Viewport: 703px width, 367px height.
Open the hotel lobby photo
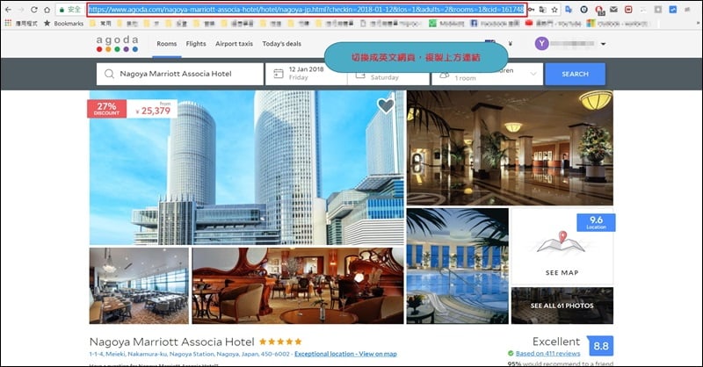[510, 148]
